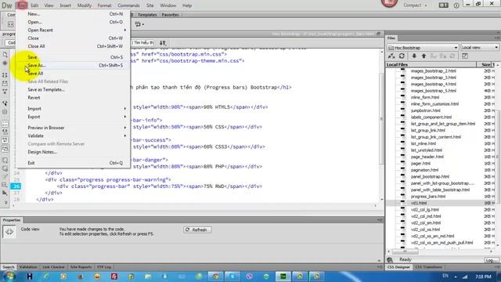Open the Site menu
This screenshot has height=282, width=501.
(x=150, y=5)
